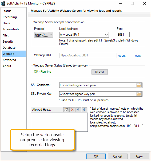151x161 pixels.
Task: Restart the SawebSrv service
Action: click(x=100, y=72)
